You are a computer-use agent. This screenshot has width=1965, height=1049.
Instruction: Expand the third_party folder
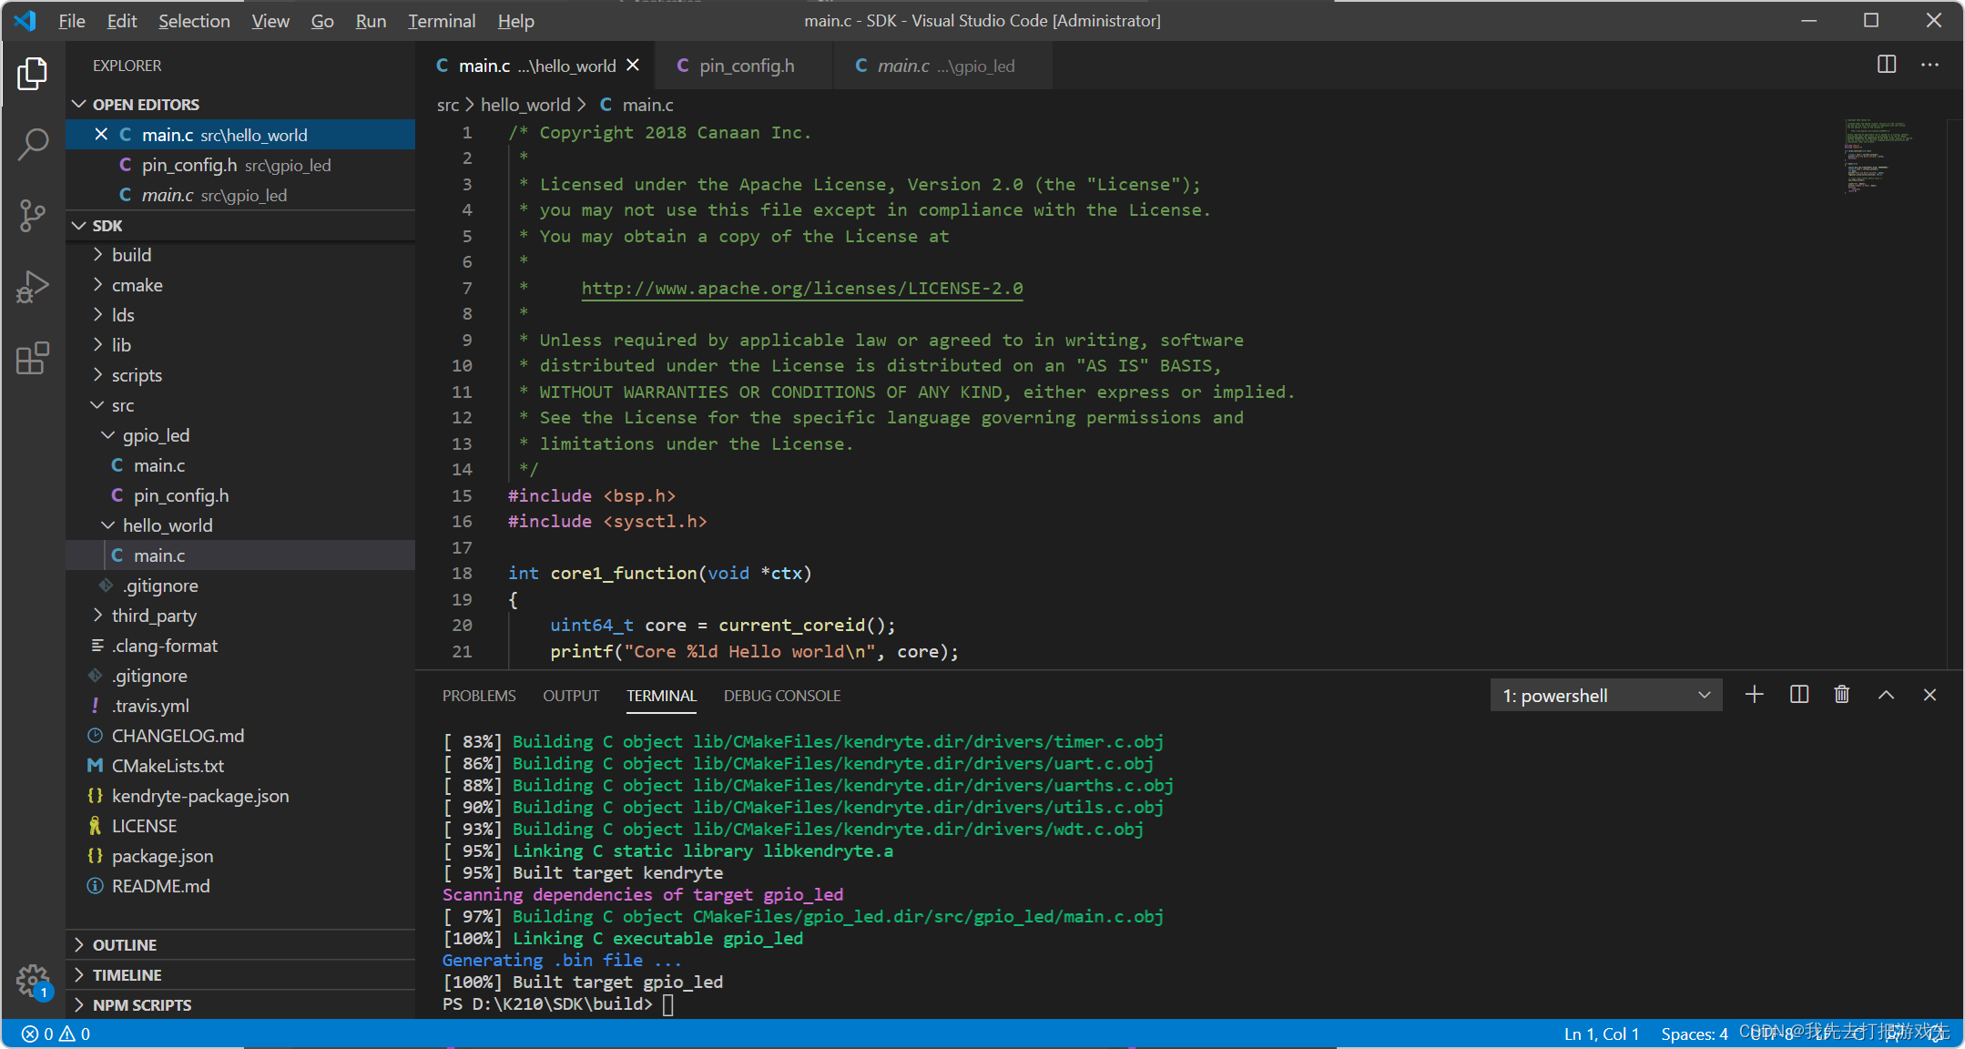coord(154,616)
